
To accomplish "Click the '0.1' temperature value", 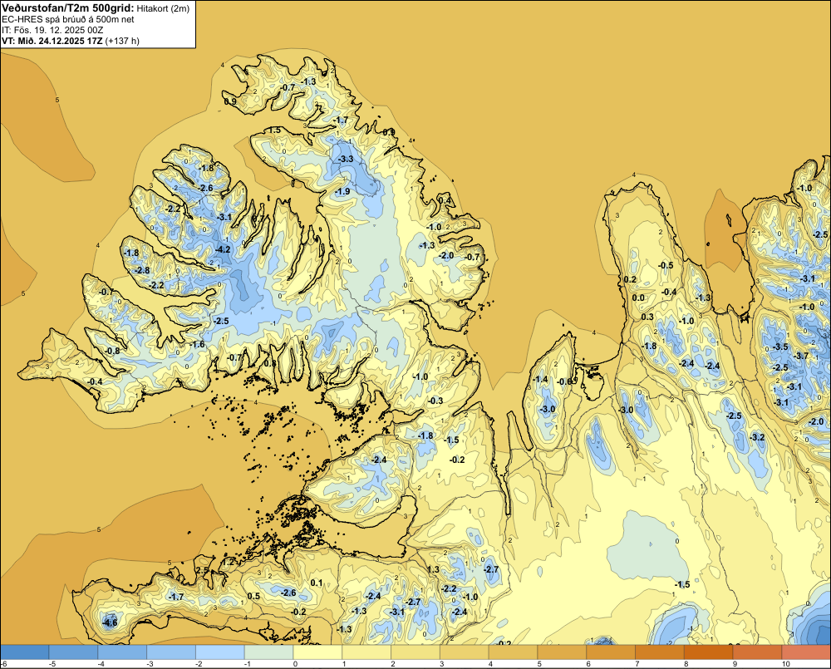I will [317, 583].
